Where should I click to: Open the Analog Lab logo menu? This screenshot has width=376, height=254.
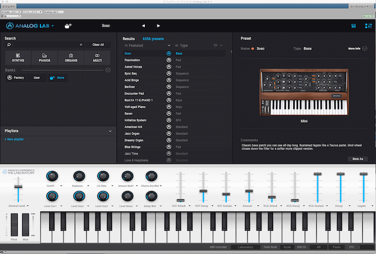[x=30, y=25]
